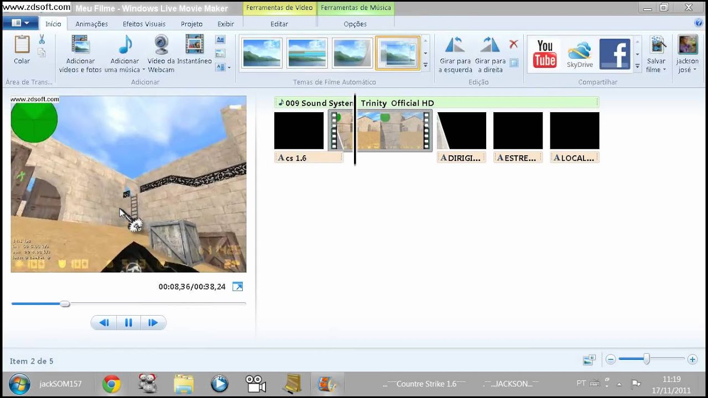The height and width of the screenshot is (398, 708).
Task: Expand the share destinations gallery
Action: [637, 66]
